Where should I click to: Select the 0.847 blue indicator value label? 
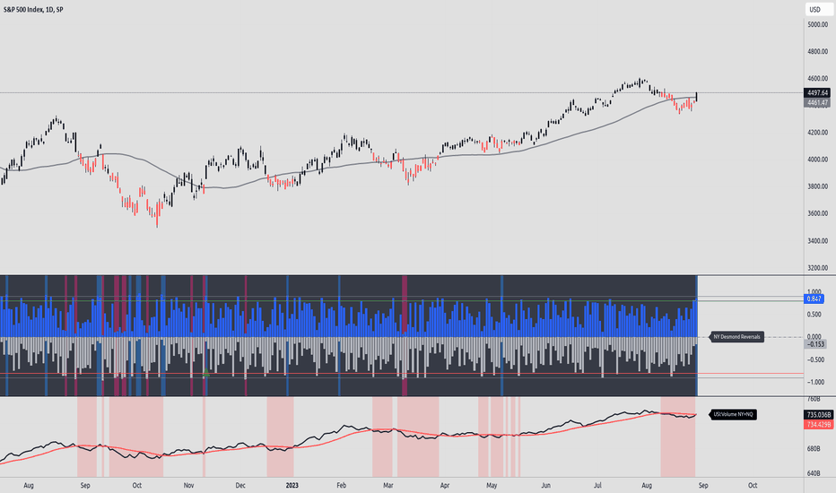814,299
